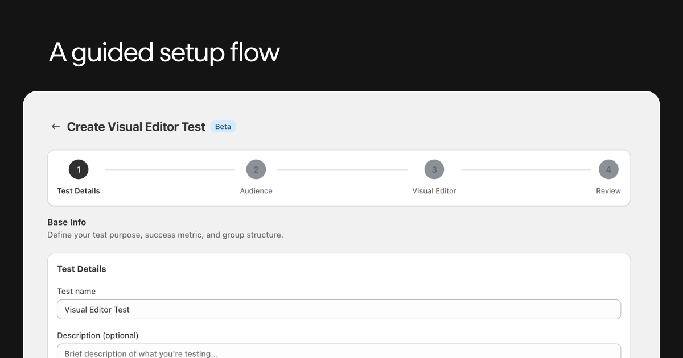This screenshot has width=683, height=358.
Task: Click the Description (optional) label
Action: 98,335
